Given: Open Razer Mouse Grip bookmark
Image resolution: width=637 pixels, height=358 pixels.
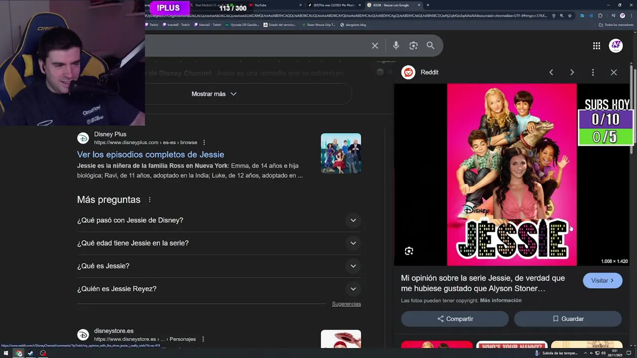Looking at the screenshot, I should pyautogui.click(x=318, y=25).
